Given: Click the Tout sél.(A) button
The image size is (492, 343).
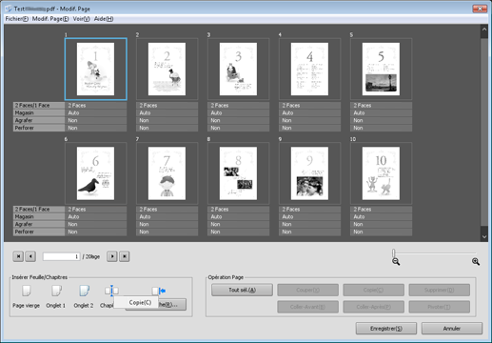Looking at the screenshot, I should click(242, 290).
